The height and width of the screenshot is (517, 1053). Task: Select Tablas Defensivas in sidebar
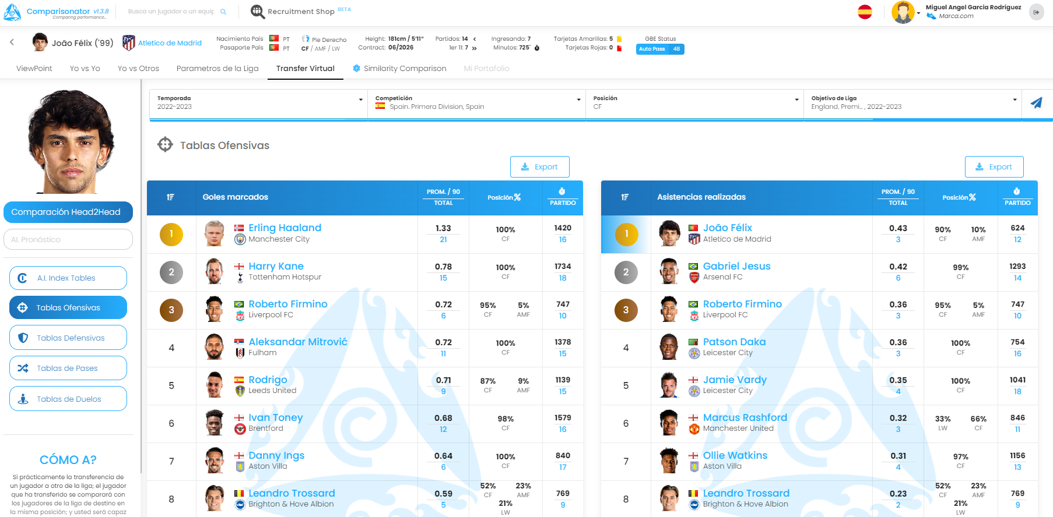(68, 338)
